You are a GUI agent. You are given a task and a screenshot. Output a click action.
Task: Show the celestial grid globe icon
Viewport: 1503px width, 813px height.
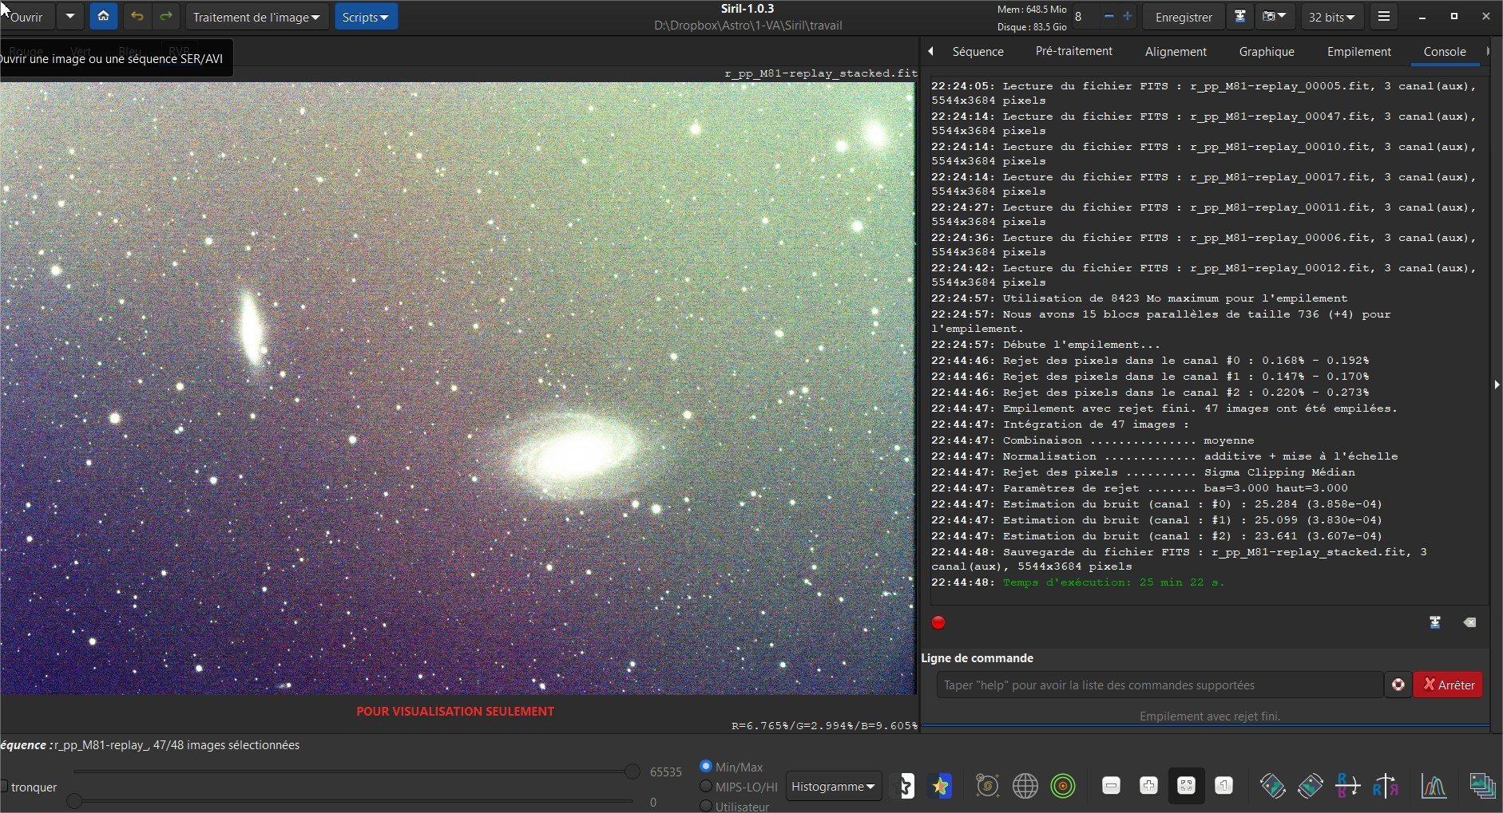pyautogui.click(x=1025, y=787)
